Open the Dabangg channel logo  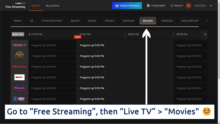click(x=19, y=99)
